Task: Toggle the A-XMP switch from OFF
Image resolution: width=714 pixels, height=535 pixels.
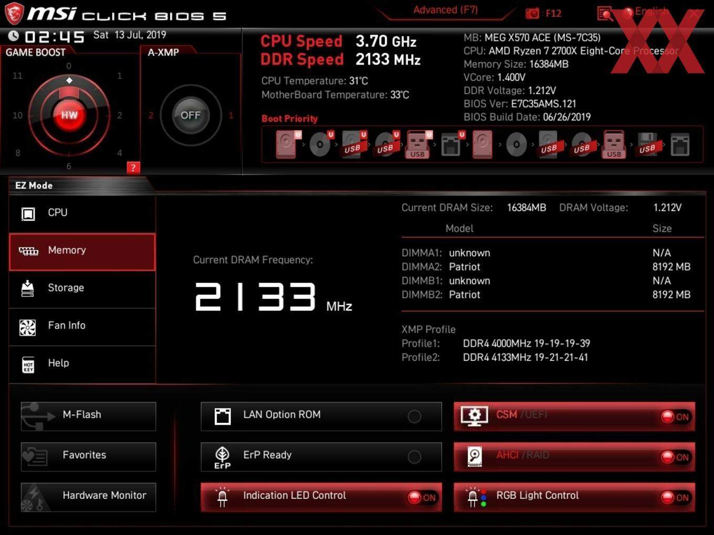Action: 191,115
